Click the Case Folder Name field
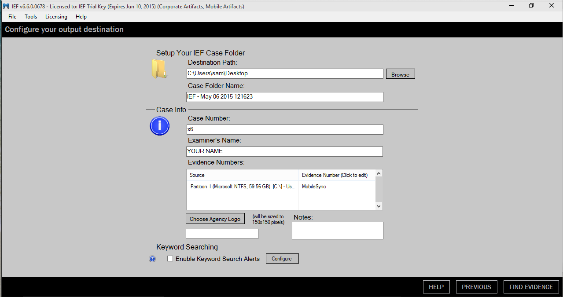The image size is (563, 297). (x=285, y=97)
